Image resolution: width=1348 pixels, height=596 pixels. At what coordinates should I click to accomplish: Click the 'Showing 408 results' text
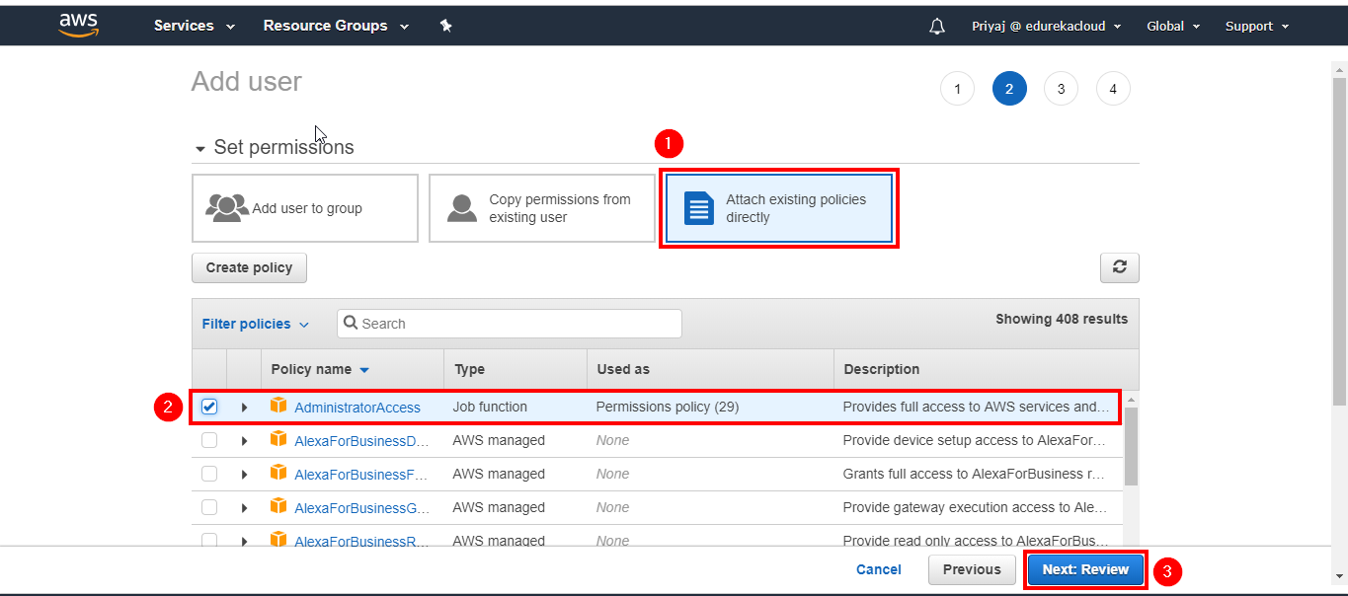pos(1062,319)
